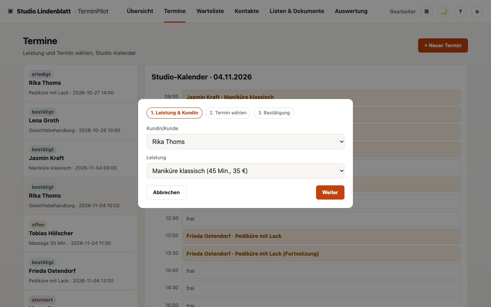491x307 pixels.
Task: Show the Auswertung navigation tab
Action: tap(351, 11)
